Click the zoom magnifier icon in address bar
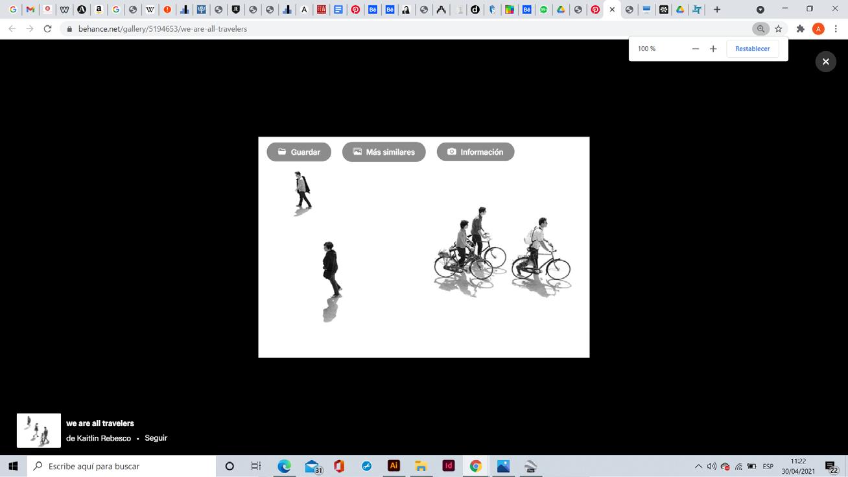The image size is (848, 477). (760, 29)
